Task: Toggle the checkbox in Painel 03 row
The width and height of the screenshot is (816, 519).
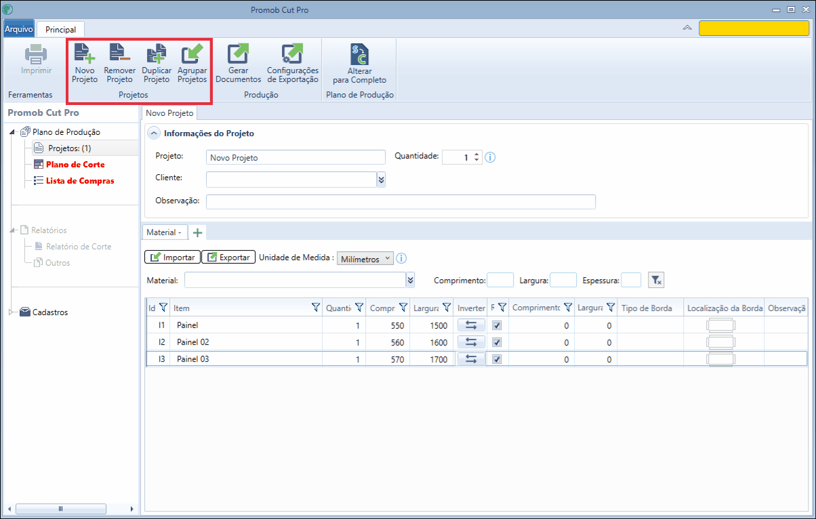Action: 497,359
